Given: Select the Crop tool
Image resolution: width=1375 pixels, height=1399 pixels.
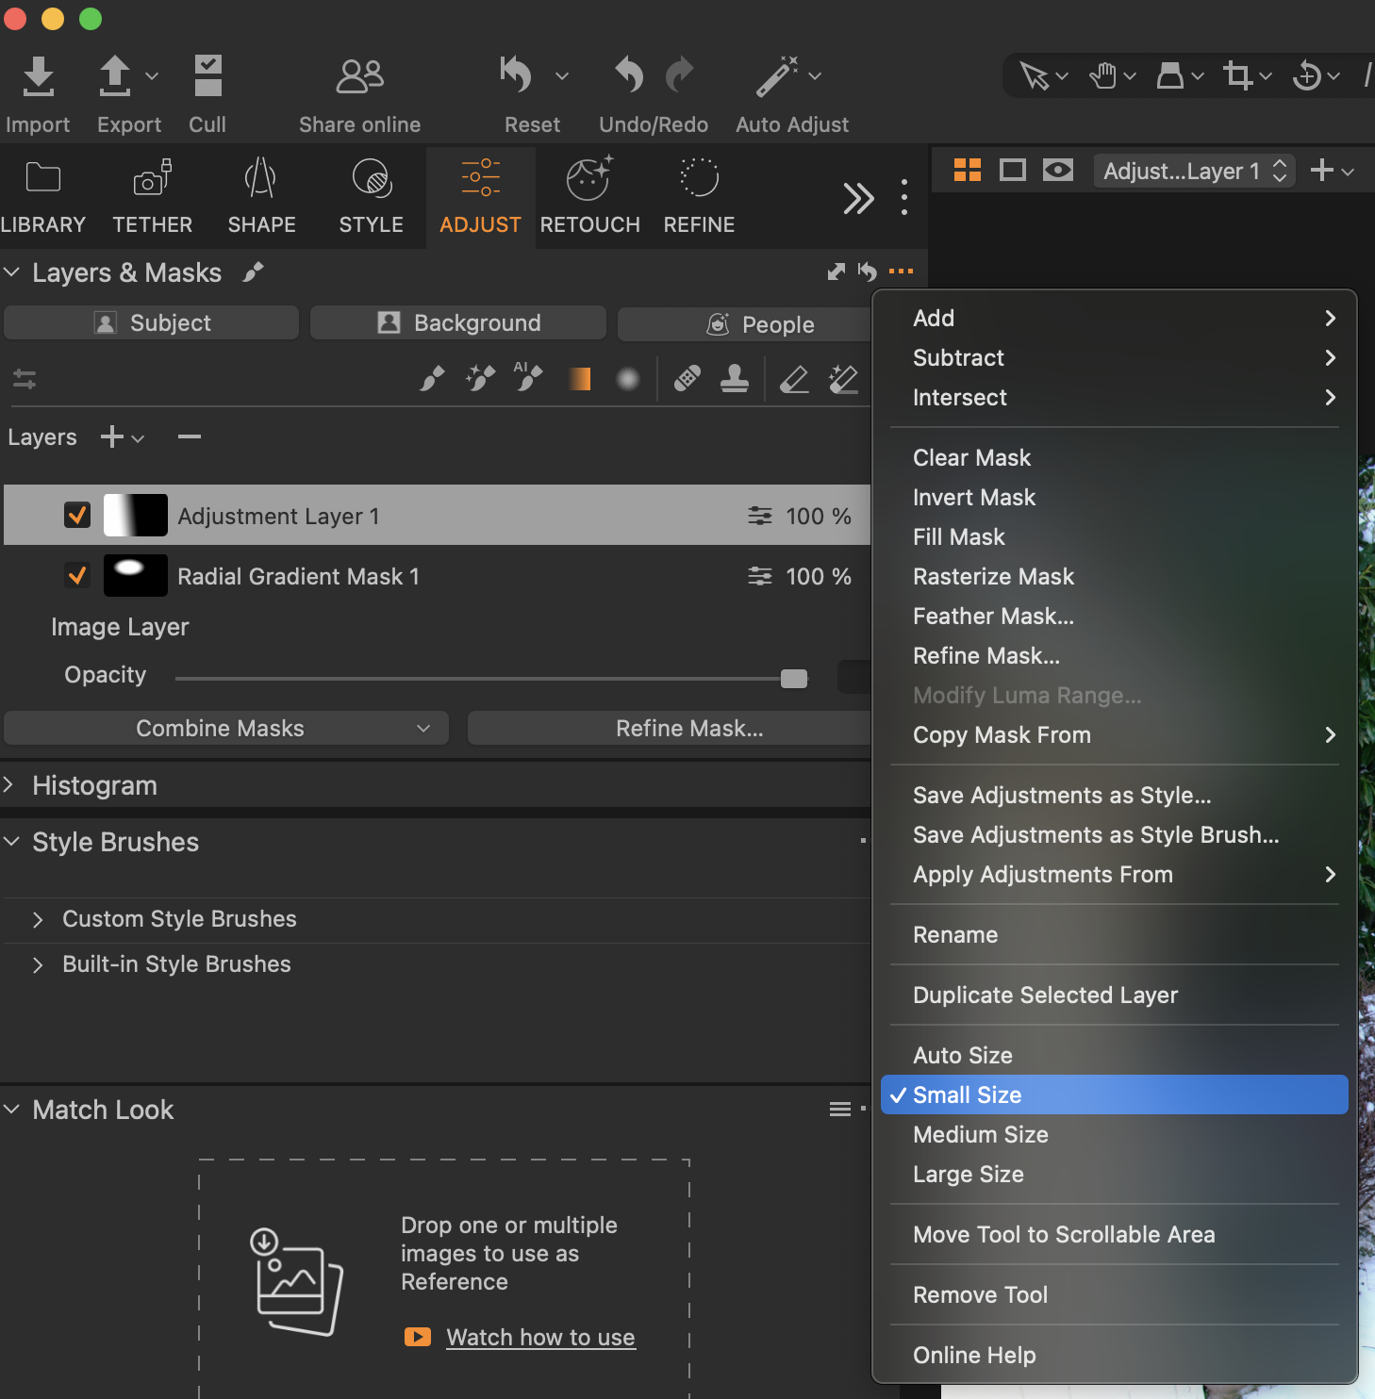Looking at the screenshot, I should (x=1237, y=74).
